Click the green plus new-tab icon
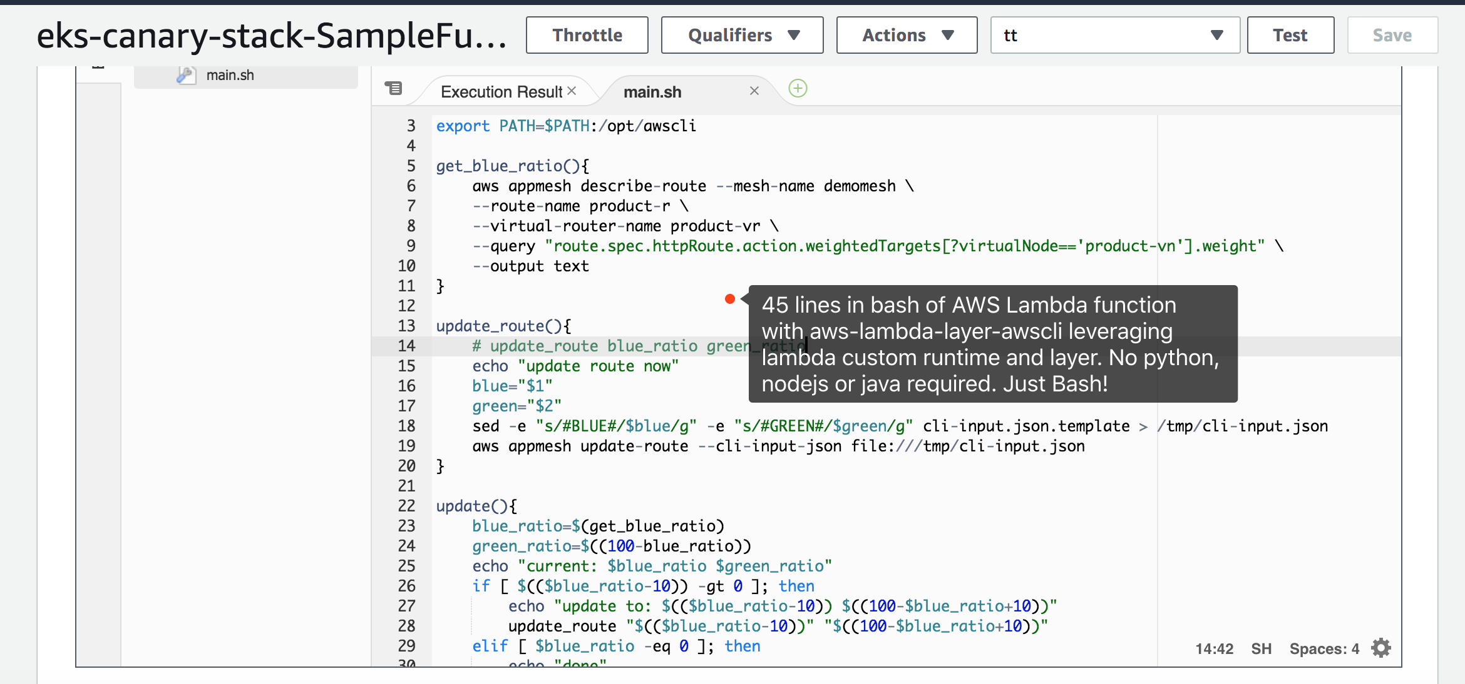Image resolution: width=1465 pixels, height=684 pixels. point(798,89)
